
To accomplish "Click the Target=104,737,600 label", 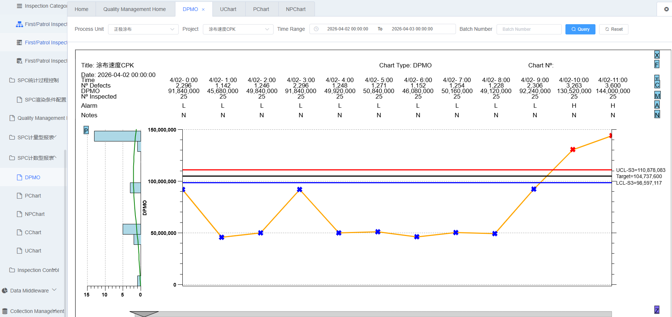I will [x=639, y=176].
